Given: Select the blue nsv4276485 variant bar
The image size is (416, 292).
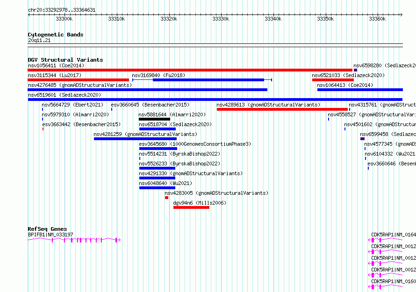Looking at the screenshot, I should (148, 90).
